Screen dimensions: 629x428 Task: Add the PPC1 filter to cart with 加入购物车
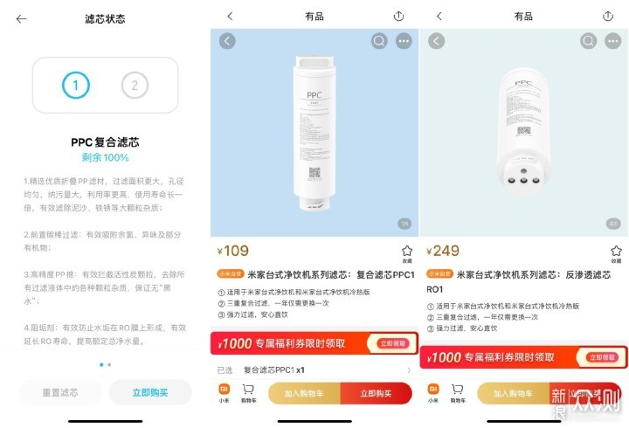point(304,394)
